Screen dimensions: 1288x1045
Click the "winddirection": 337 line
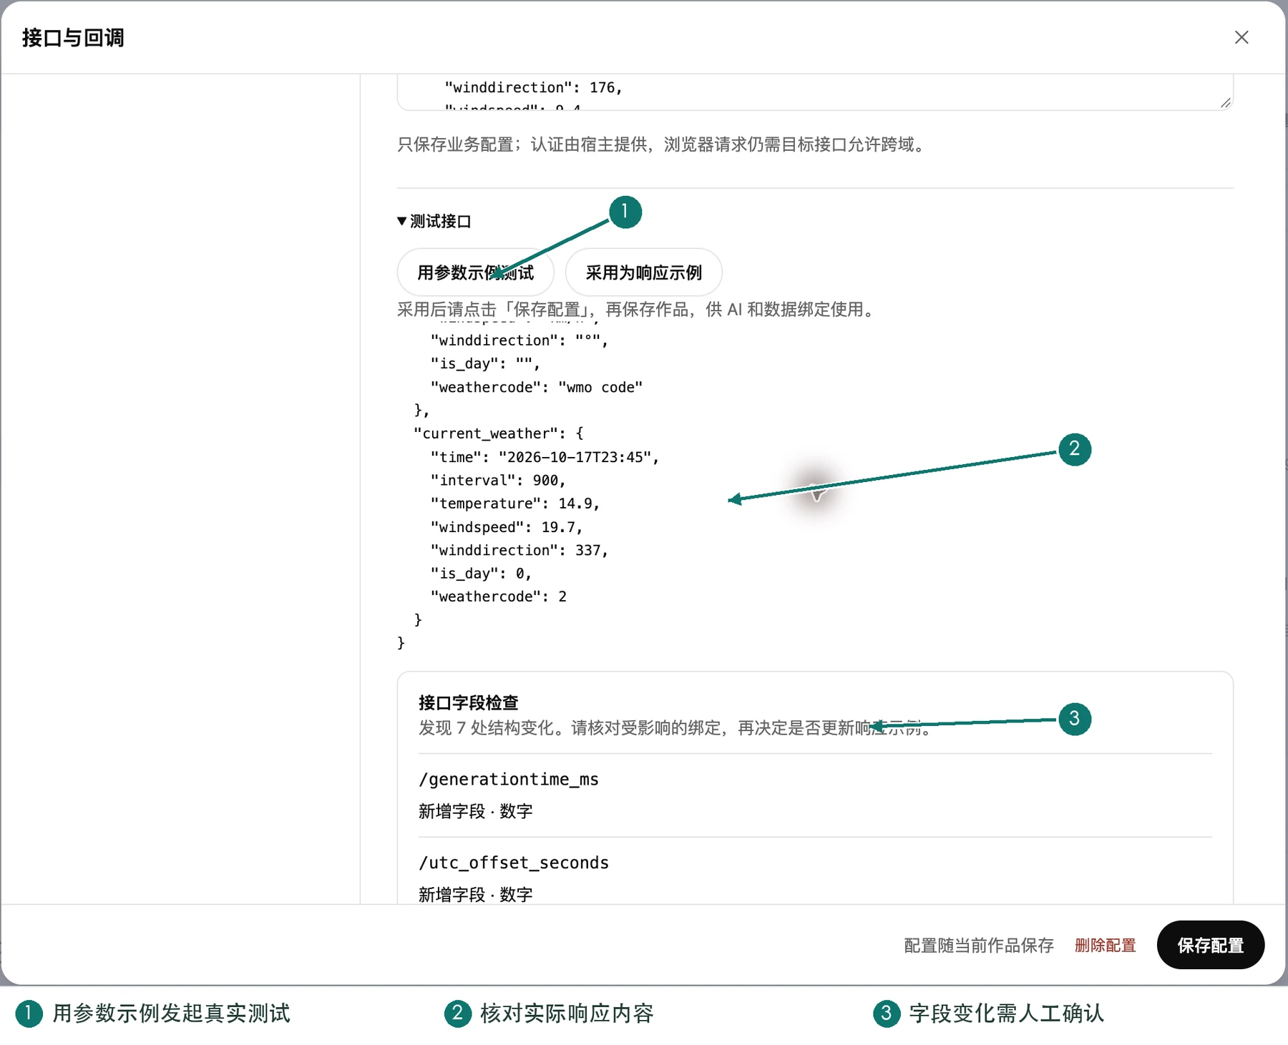tap(519, 550)
